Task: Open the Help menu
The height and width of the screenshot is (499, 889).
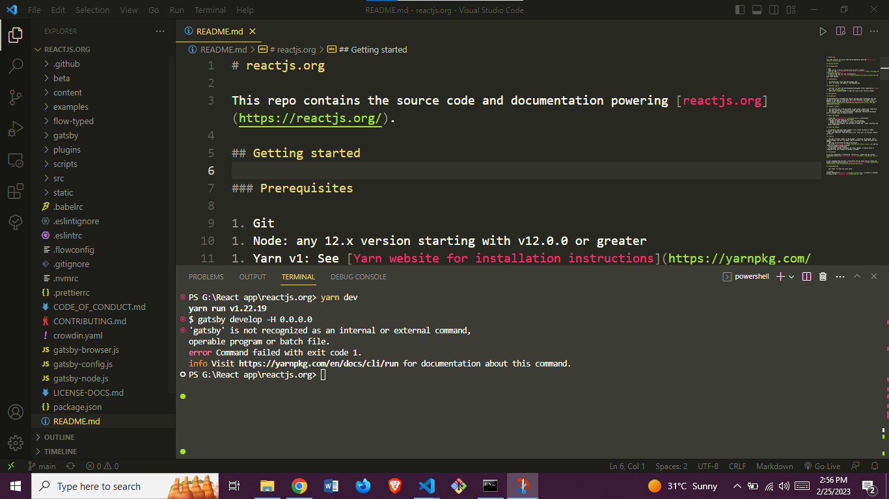Action: pyautogui.click(x=245, y=10)
